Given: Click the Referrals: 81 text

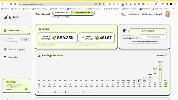Looking at the screenshot, I should 61,12.
